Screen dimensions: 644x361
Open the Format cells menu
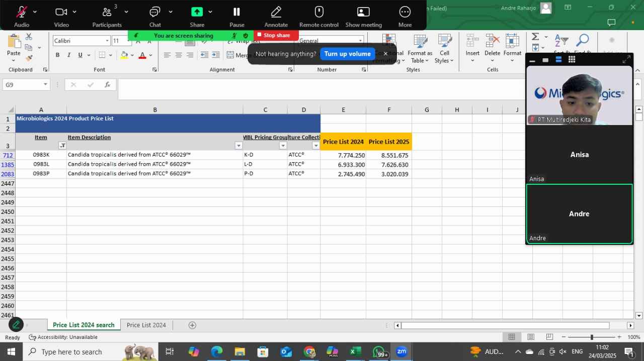pyautogui.click(x=512, y=48)
